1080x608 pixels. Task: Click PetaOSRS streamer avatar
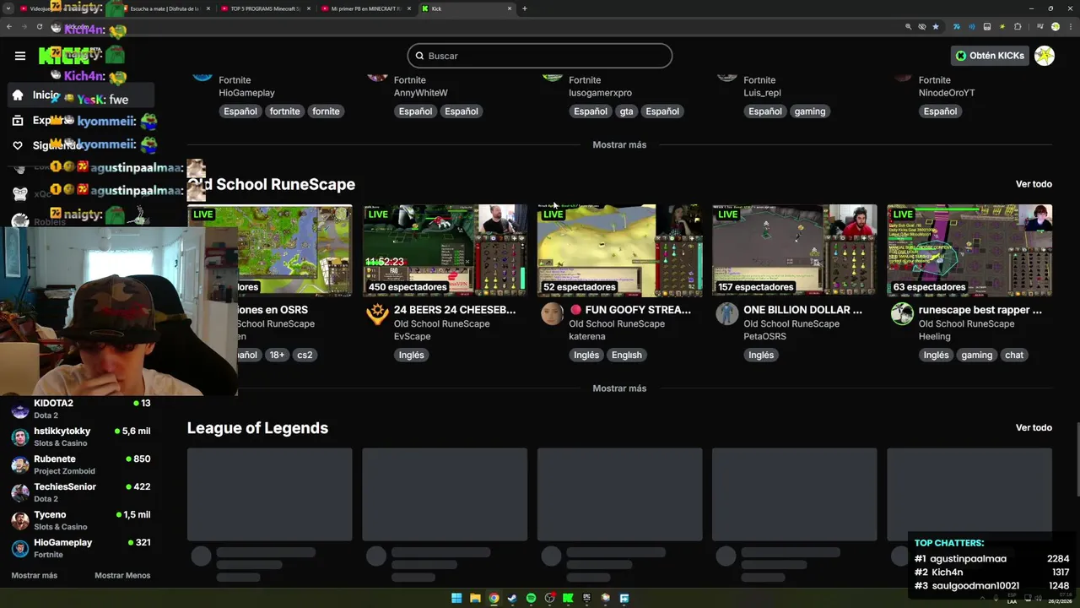click(x=726, y=314)
